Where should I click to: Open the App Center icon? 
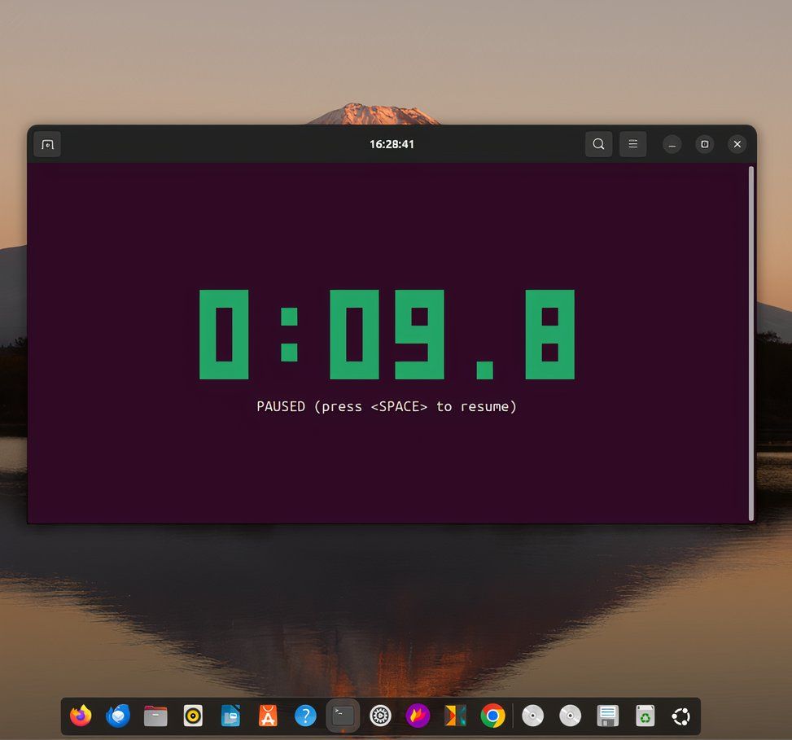pyautogui.click(x=268, y=716)
